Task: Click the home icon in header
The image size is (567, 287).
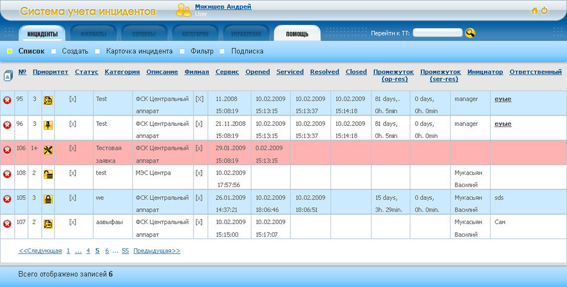Action: pos(534,11)
